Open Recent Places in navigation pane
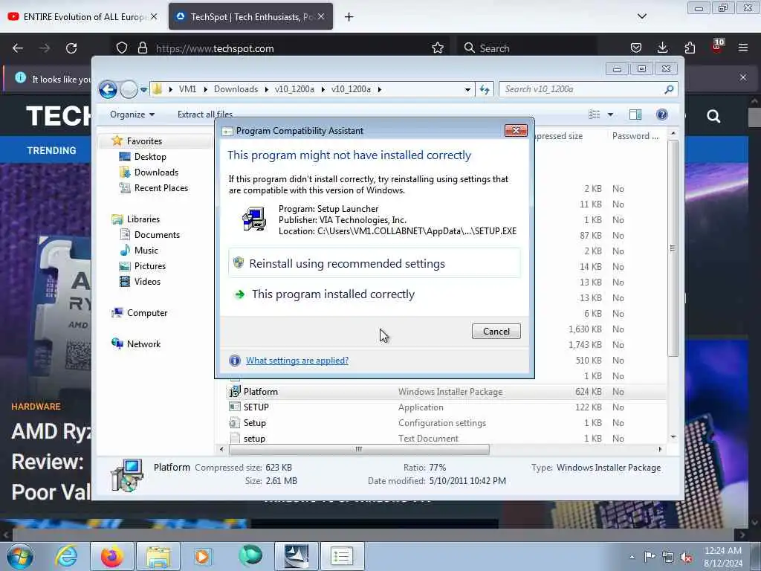 click(161, 188)
